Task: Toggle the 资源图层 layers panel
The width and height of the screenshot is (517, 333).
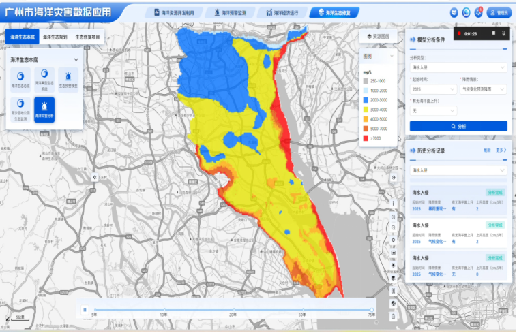Action: (378, 36)
